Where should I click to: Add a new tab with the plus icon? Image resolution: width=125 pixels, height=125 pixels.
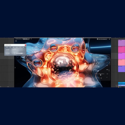point(31,39)
